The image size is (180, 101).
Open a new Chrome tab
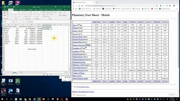point(97,3)
